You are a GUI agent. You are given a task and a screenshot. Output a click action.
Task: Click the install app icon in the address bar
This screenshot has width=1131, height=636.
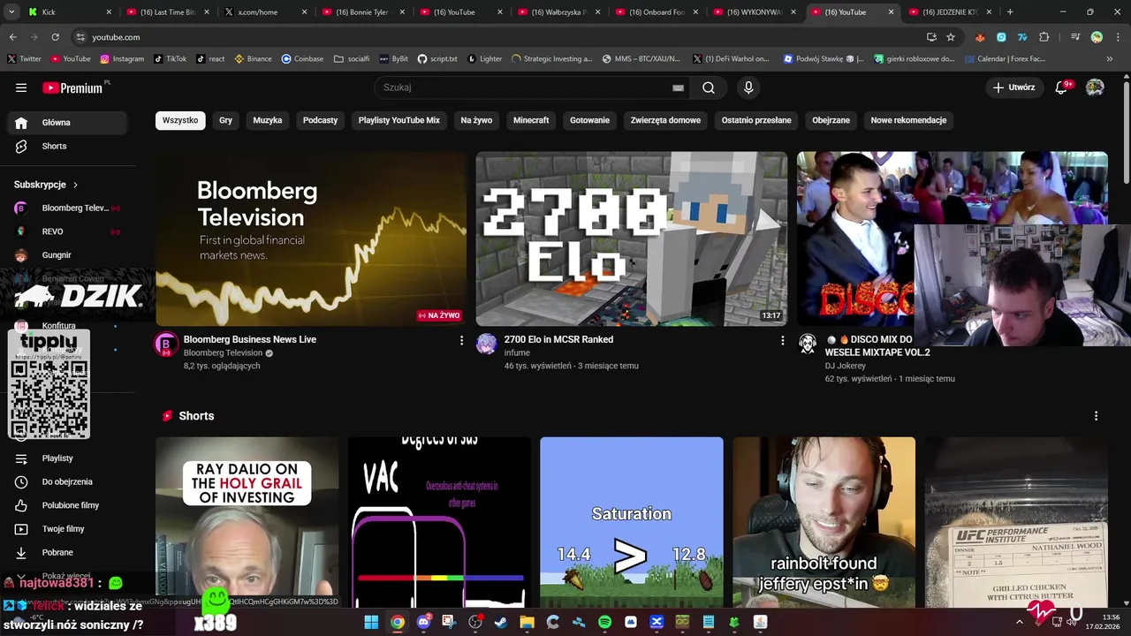click(x=931, y=37)
